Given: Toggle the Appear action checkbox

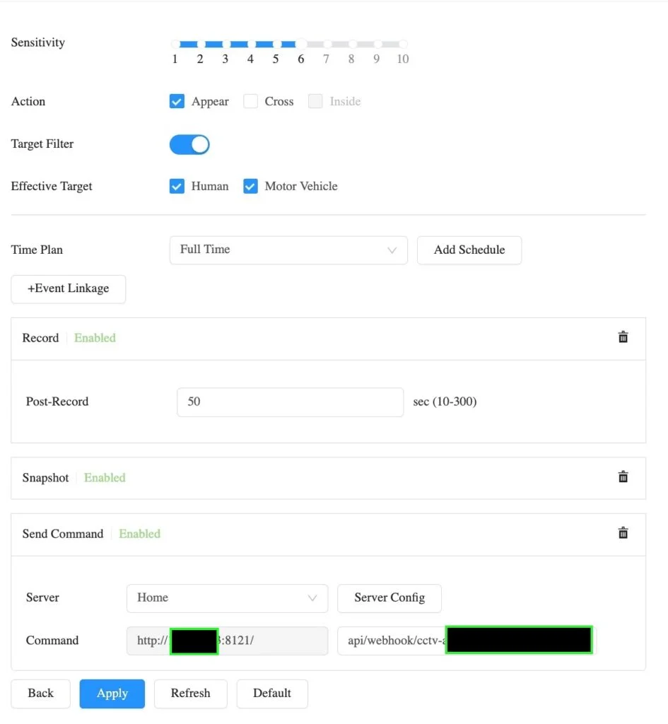Looking at the screenshot, I should [177, 102].
